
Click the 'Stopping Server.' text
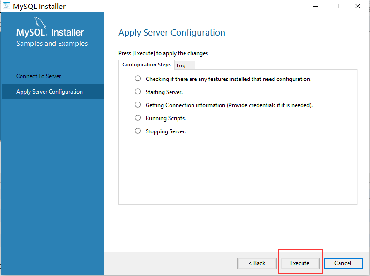click(x=166, y=131)
